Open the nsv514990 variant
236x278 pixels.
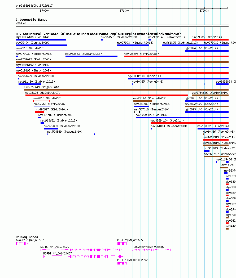pos(224,168)
